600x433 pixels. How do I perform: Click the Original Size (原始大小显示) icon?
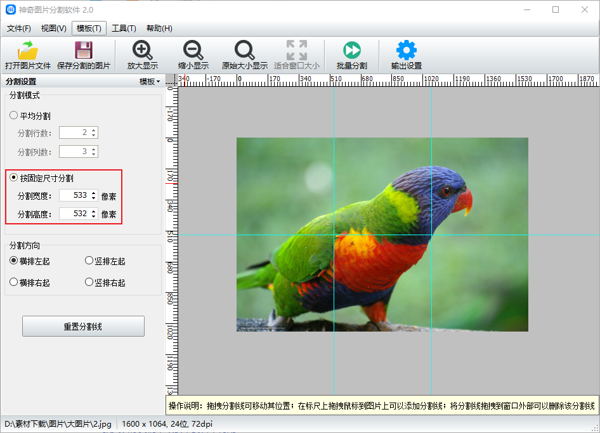pyautogui.click(x=244, y=51)
